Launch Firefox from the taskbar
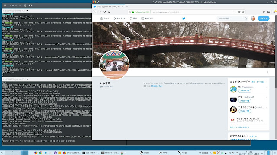The height and width of the screenshot is (155, 277). [x=35, y=153]
